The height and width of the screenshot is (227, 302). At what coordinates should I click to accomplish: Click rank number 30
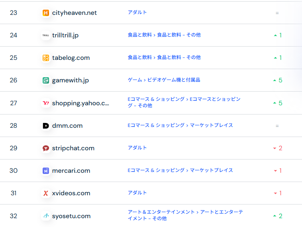14,171
